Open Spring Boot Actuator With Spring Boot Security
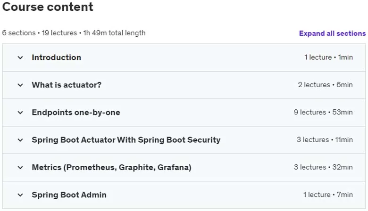368x211 pixels. (126, 140)
